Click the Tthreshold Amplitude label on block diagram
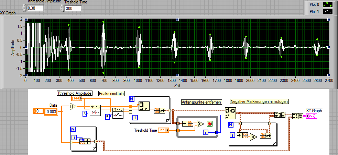This screenshot has height=155, width=338. coord(75,93)
